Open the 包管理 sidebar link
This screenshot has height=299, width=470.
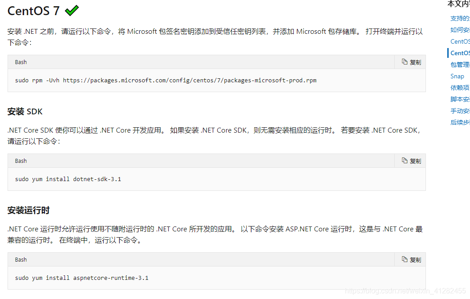click(460, 65)
